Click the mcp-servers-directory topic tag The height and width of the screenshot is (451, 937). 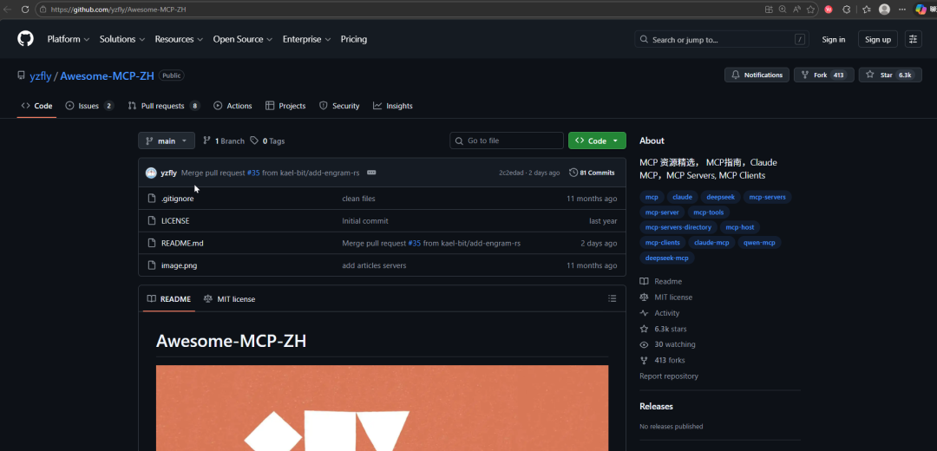pyautogui.click(x=678, y=227)
